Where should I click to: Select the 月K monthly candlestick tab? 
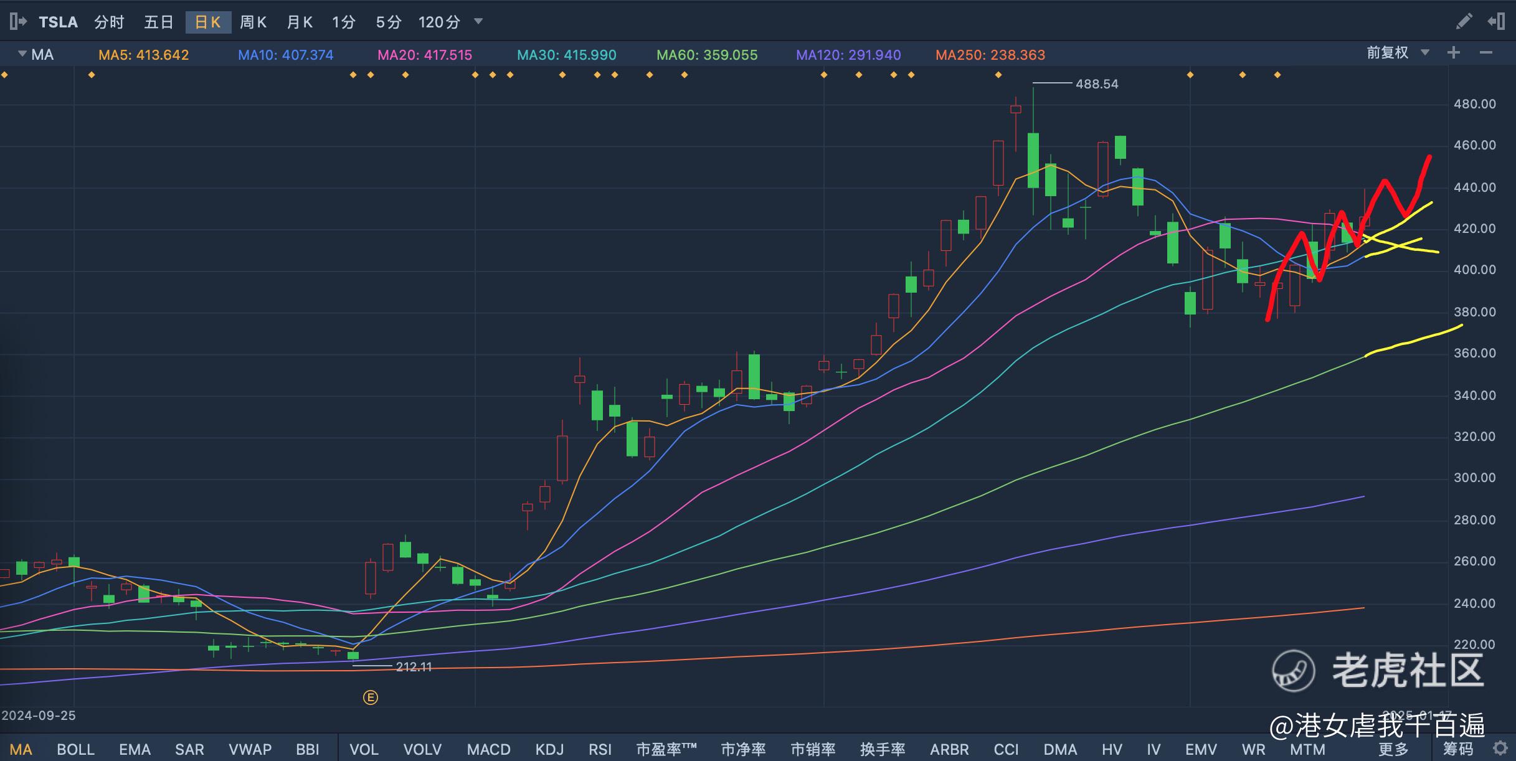(x=300, y=22)
